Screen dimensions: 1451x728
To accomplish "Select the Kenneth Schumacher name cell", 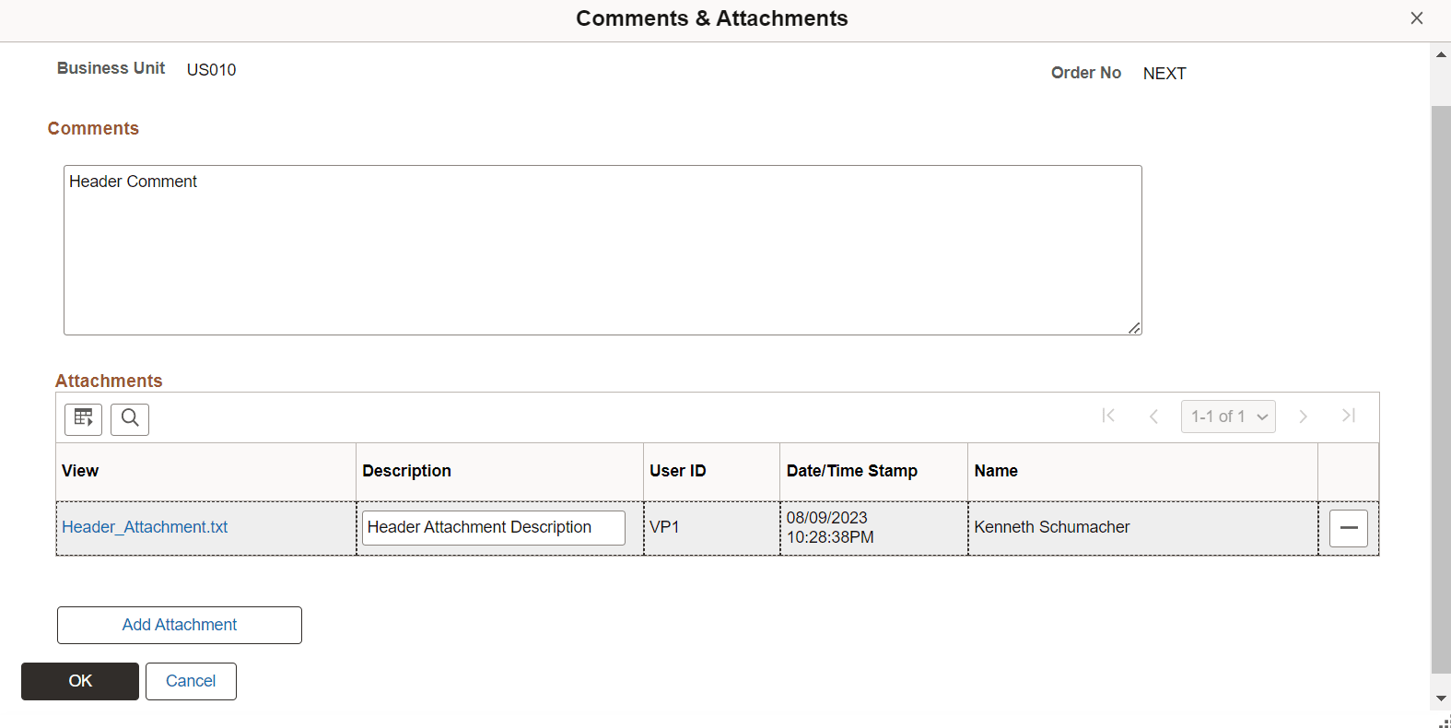I will pos(1142,528).
